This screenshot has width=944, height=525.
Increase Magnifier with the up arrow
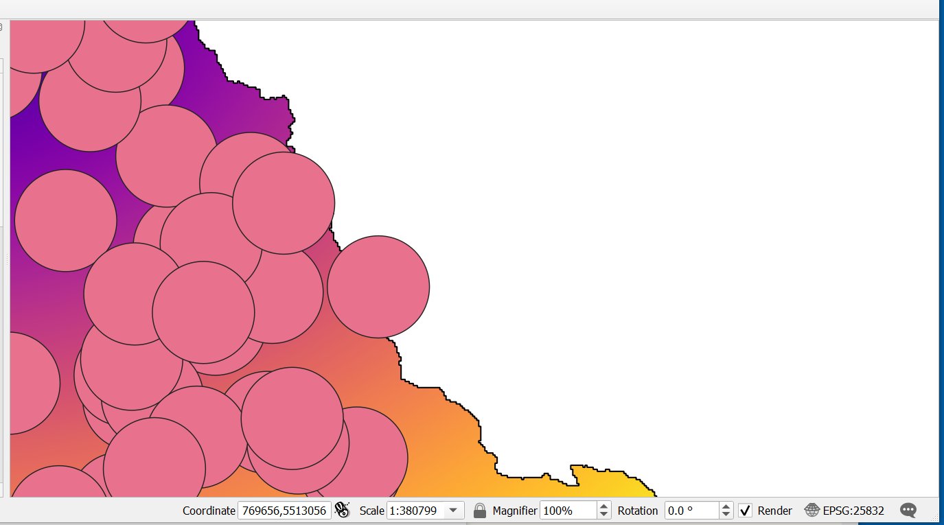coord(604,506)
